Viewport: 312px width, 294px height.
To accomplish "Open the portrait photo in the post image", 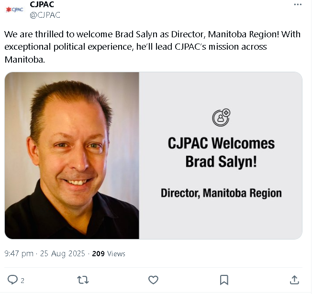I will 72,155.
